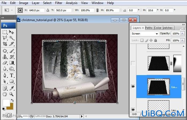This screenshot has width=187, height=120.
Task: Click the width percentage field
Action: click(87, 10)
